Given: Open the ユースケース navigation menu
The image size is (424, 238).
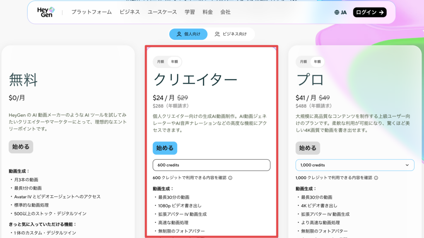Looking at the screenshot, I should coord(162,12).
